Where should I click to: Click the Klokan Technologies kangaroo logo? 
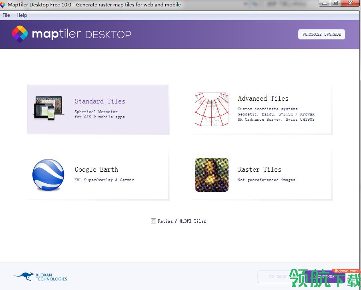[24, 276]
